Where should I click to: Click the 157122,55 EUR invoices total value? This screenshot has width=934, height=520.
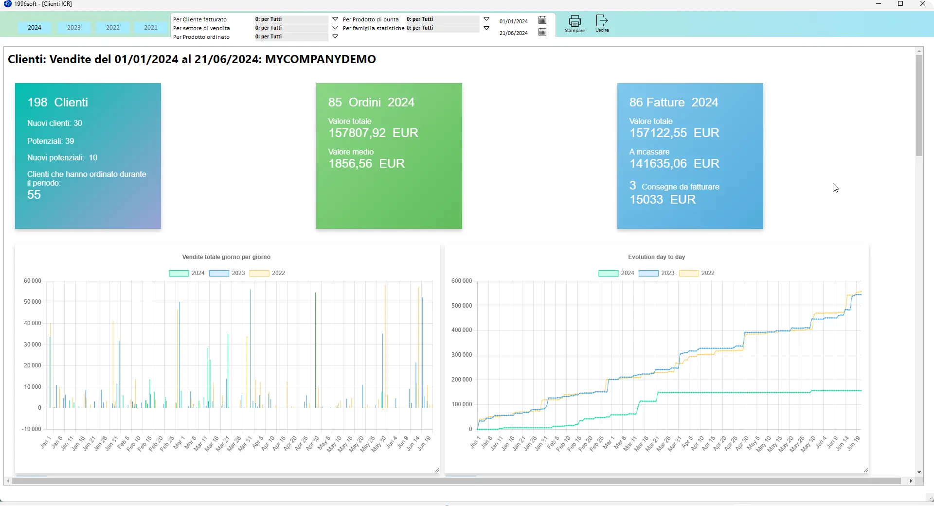click(x=674, y=133)
